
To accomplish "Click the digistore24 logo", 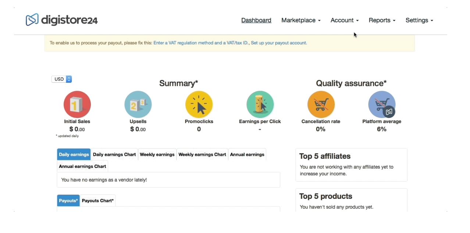I will click(62, 20).
